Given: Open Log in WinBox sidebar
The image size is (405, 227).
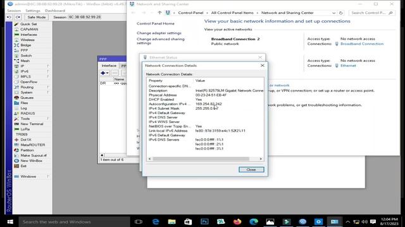Looking at the screenshot, I should [x=23, y=108].
